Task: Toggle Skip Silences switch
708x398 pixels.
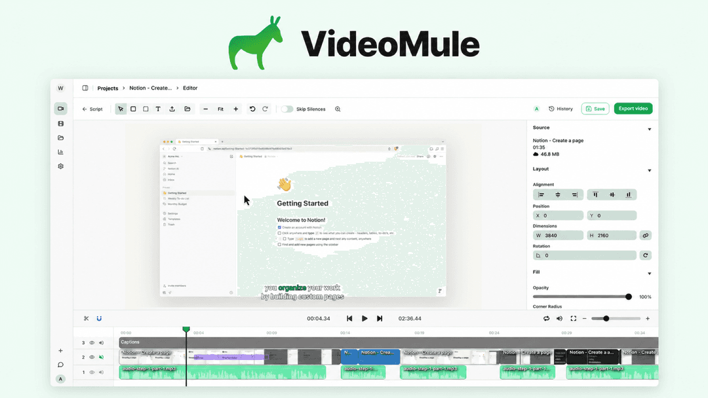Action: [x=286, y=109]
